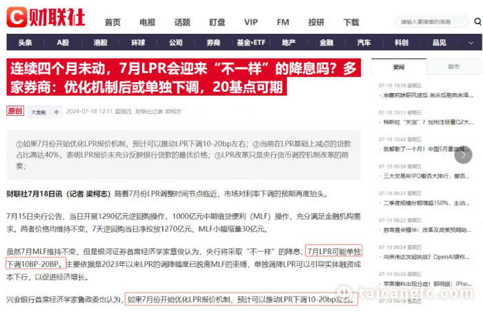Open sidebar news 苹果爆料出现分歧

point(428,284)
